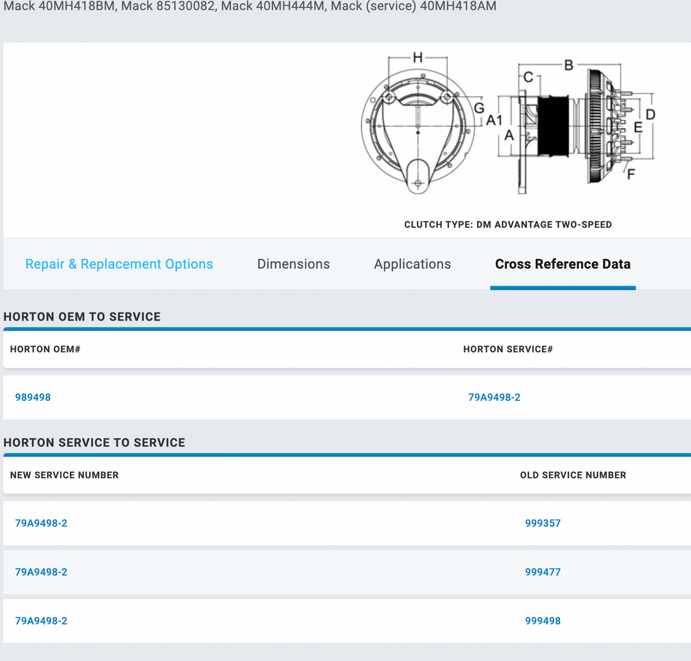This screenshot has height=661, width=691.
Task: Switch to the Applications tab
Action: click(x=412, y=264)
